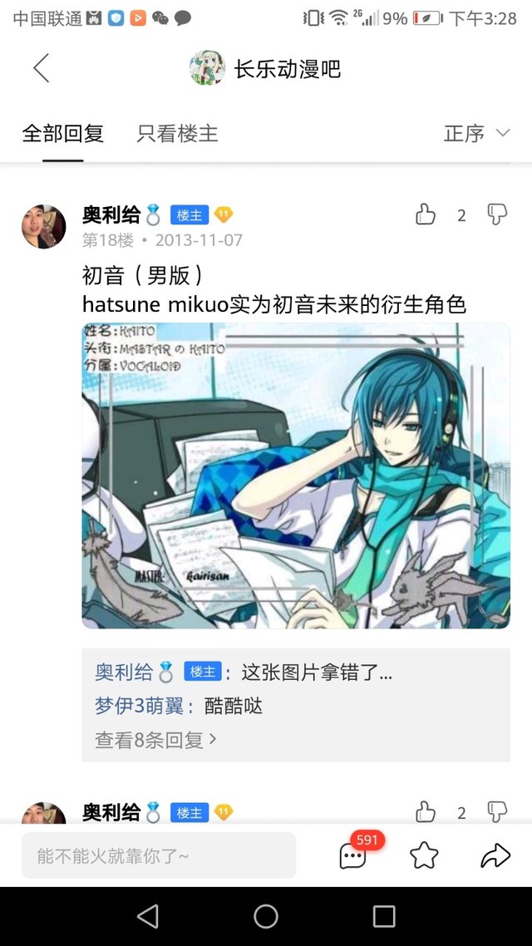Open the 长乐动漫吧 forum avatar
The width and height of the screenshot is (532, 946).
pyautogui.click(x=207, y=68)
